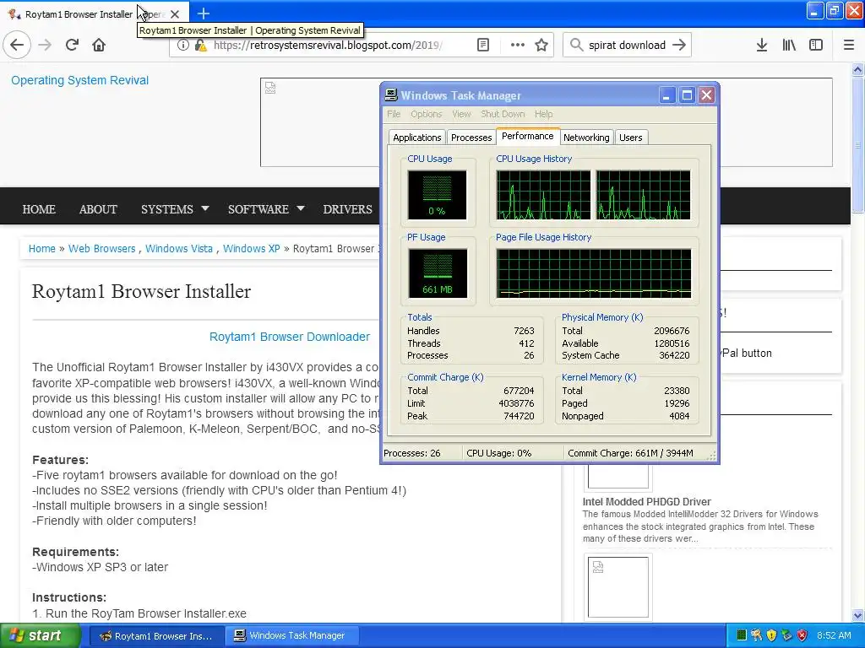Screen dimensions: 865x648
Task: Submit search with the go arrow
Action: (x=679, y=46)
